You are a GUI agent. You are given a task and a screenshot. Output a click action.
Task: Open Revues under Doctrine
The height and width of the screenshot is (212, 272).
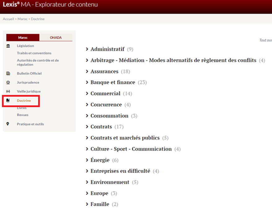coord(23,115)
